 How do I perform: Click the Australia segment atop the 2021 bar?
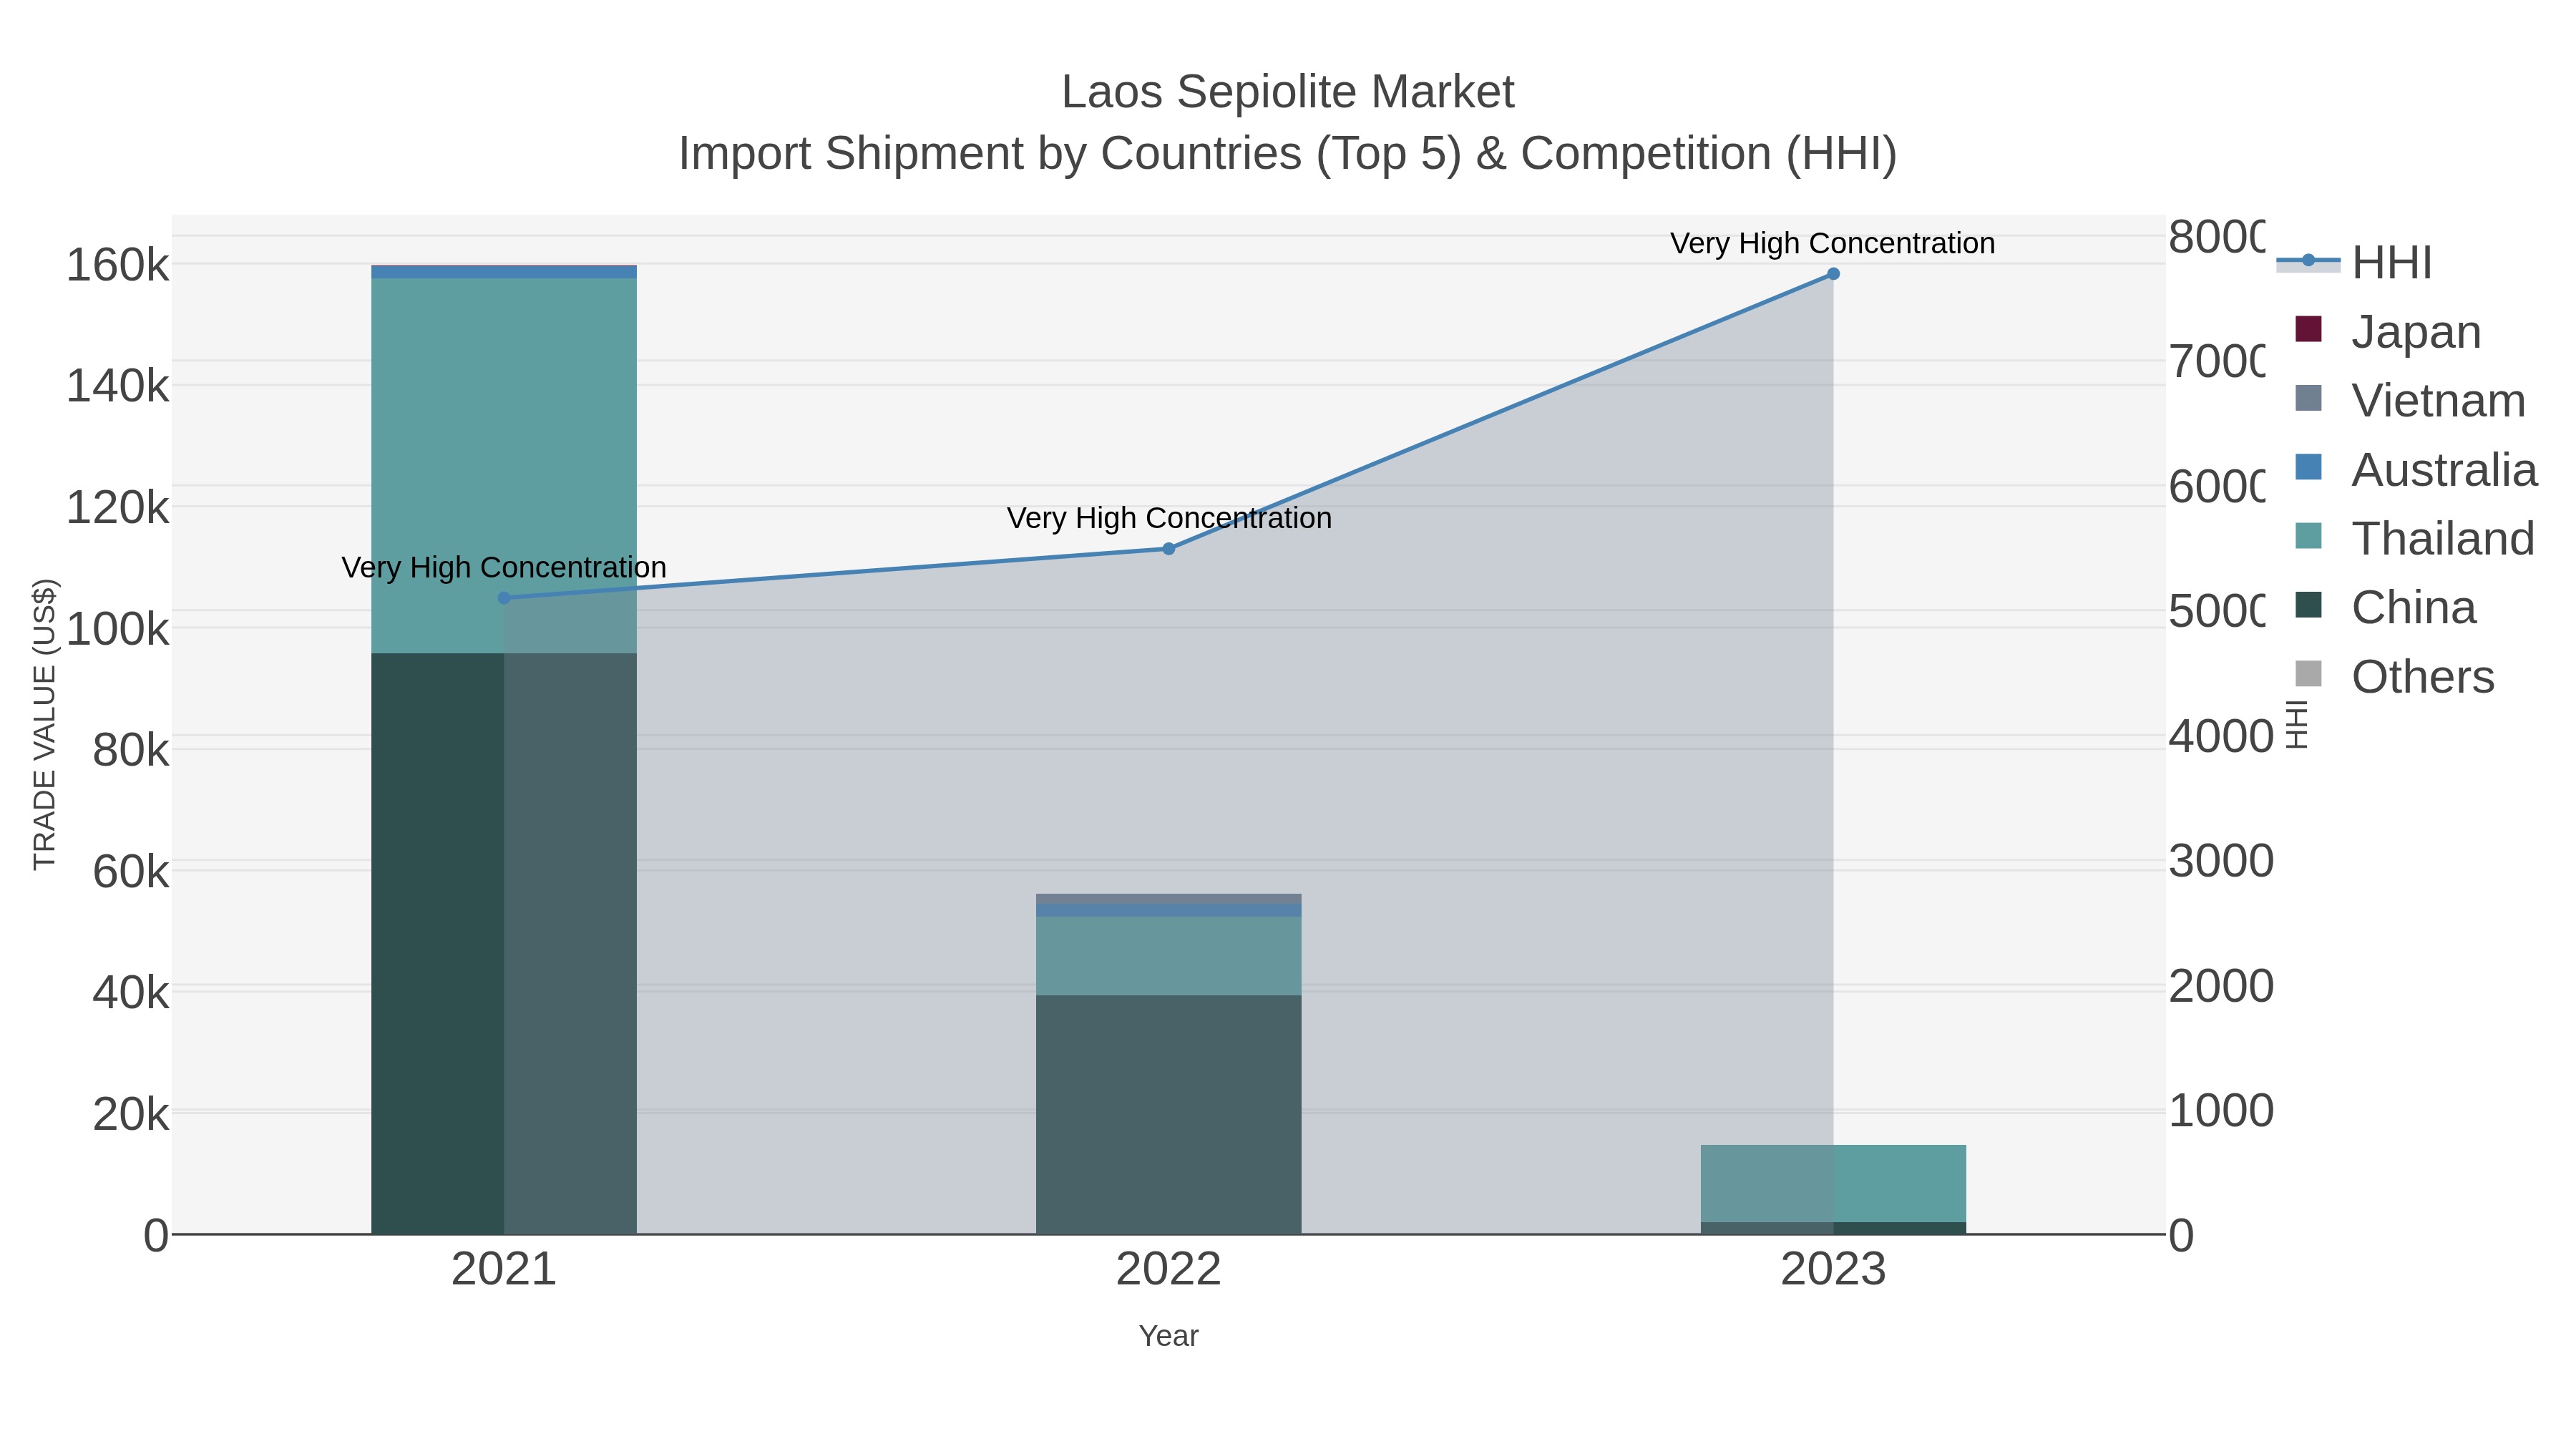click(504, 272)
